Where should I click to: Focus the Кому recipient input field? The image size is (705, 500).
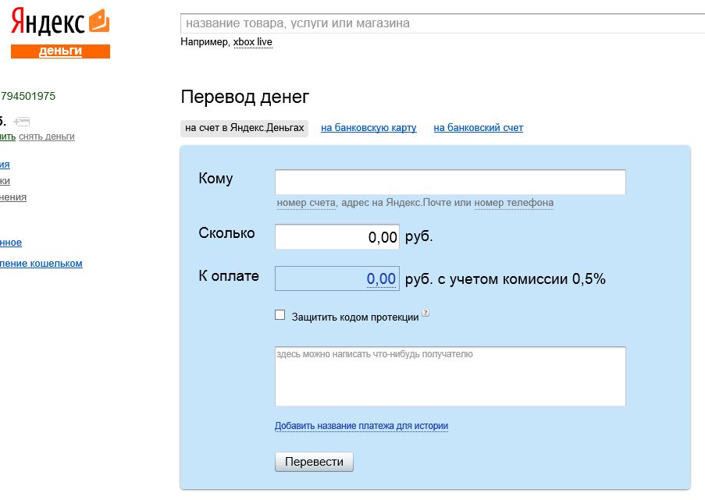pyautogui.click(x=450, y=182)
